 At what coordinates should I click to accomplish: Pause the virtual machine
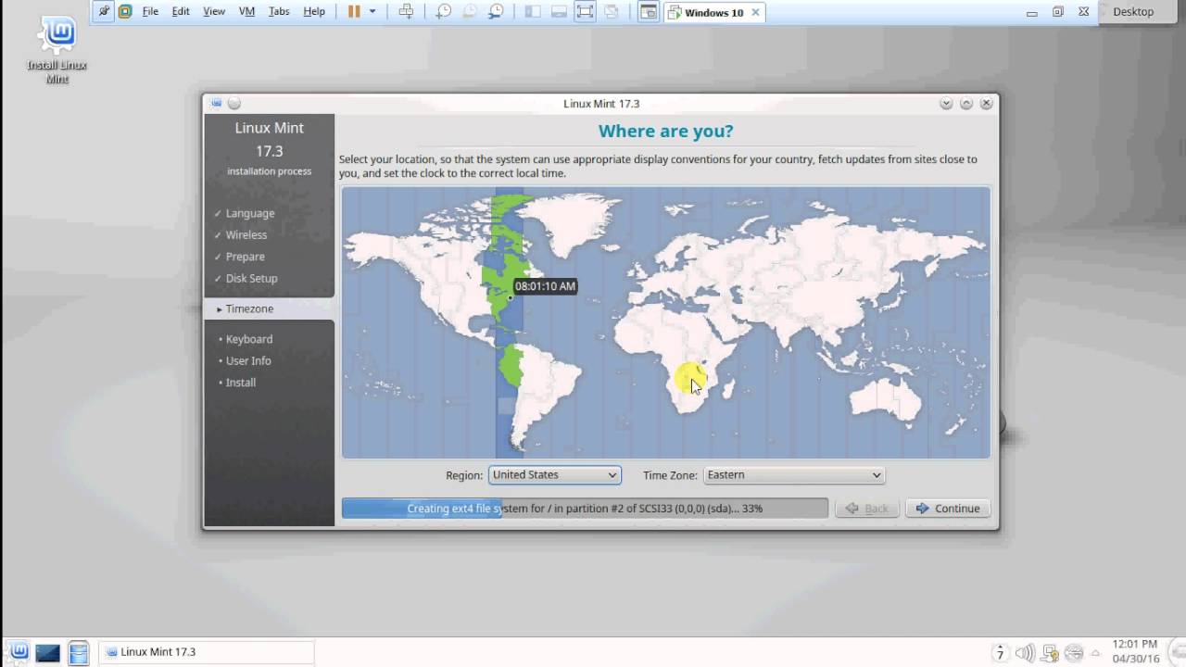[x=354, y=12]
